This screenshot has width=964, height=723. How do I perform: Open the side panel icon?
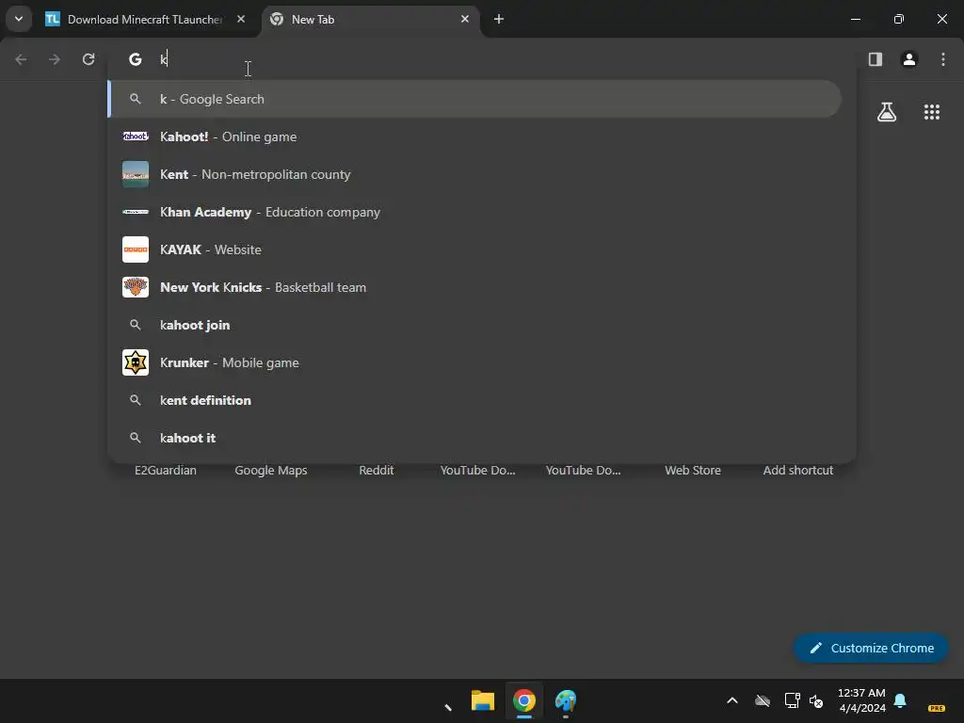coord(876,59)
